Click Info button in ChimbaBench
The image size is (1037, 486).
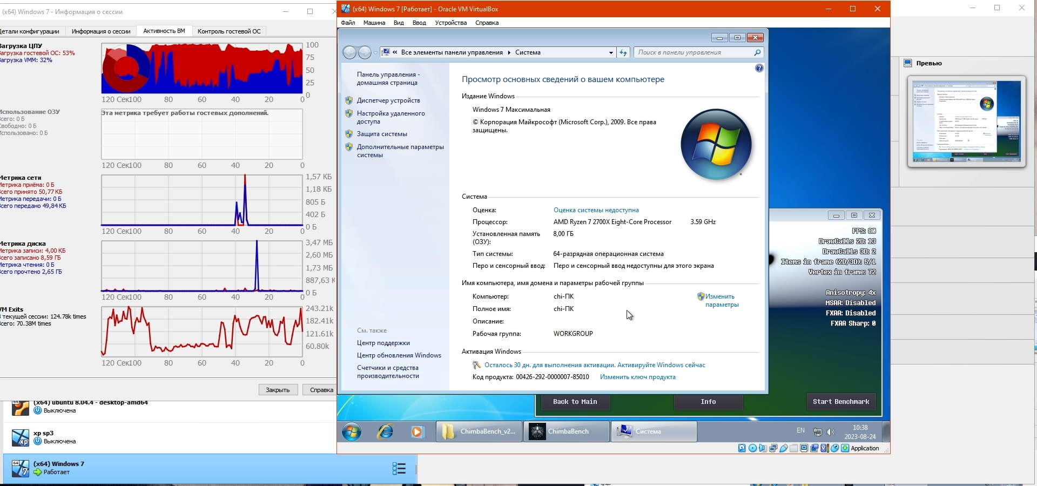pos(708,402)
